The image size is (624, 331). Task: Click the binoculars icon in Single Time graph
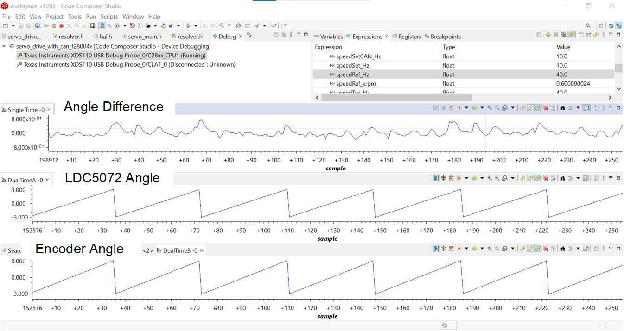562,108
